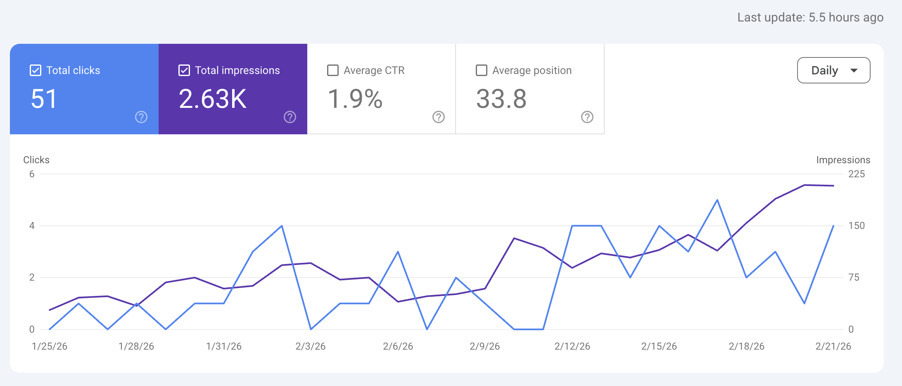
Task: Disable the Total impressions checkbox
Action: pos(184,70)
